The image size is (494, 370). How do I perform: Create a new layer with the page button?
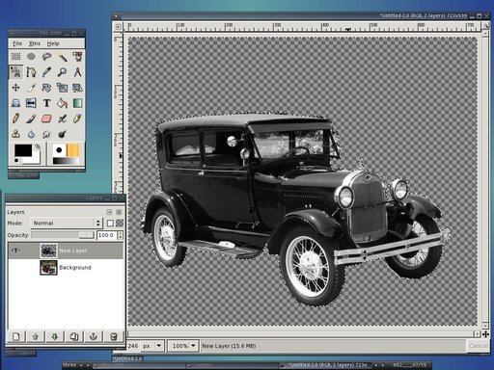[16, 336]
